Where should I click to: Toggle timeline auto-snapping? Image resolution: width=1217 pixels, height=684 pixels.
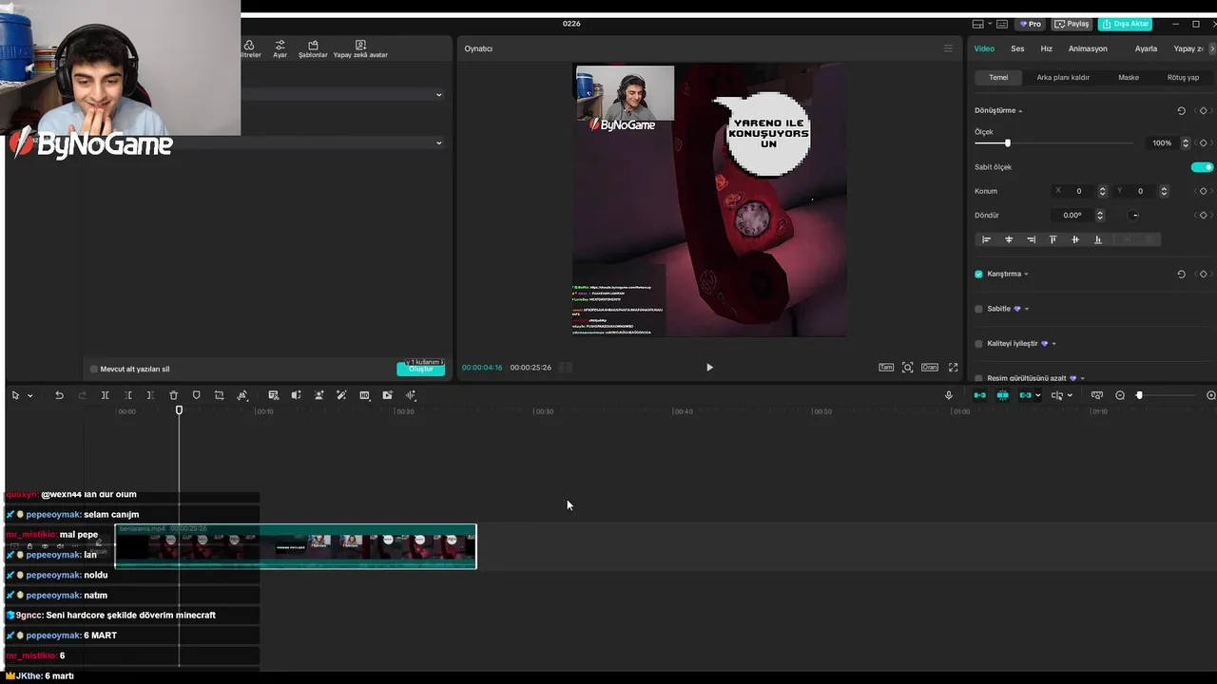(1002, 395)
